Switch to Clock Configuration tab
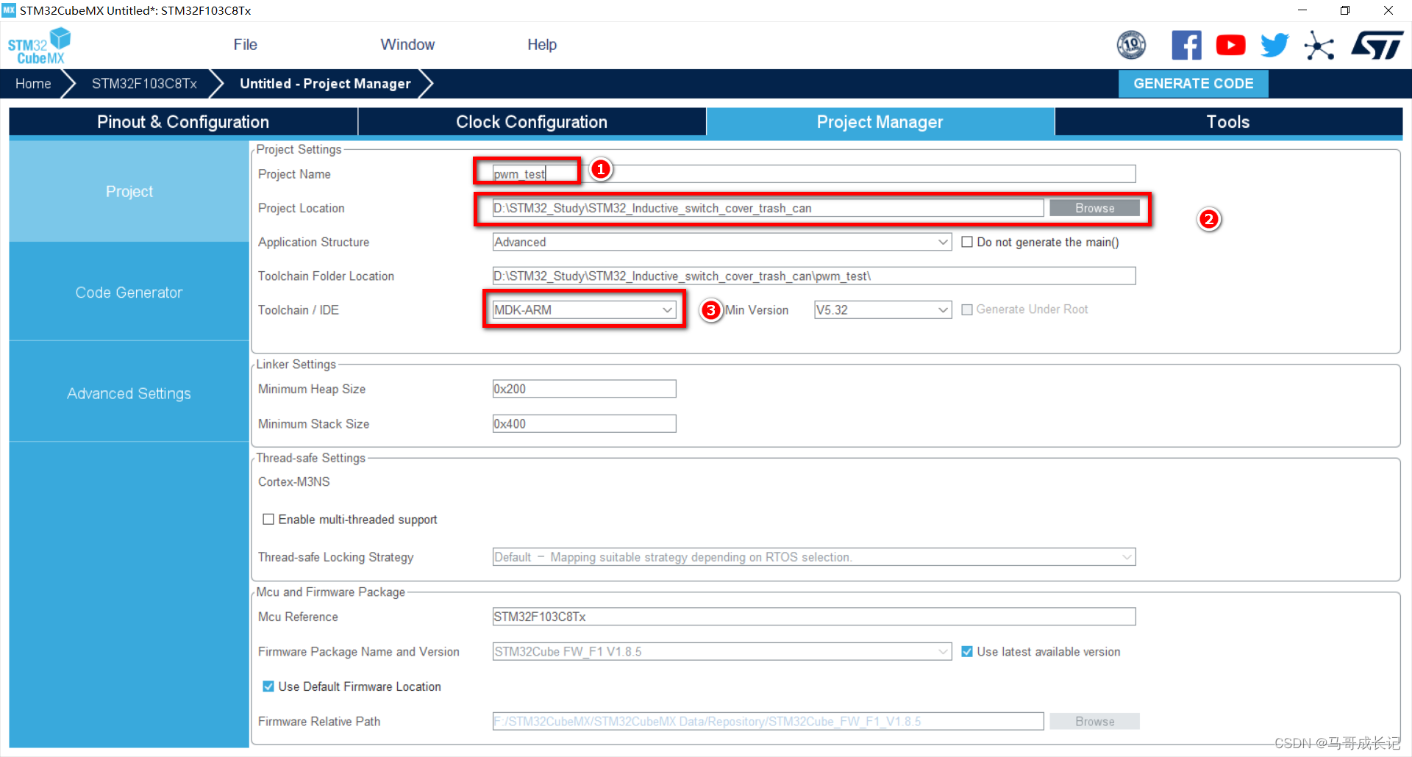This screenshot has height=757, width=1412. (532, 122)
